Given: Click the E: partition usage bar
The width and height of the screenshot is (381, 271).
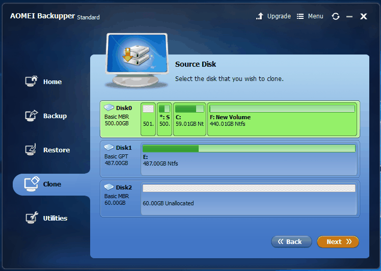Looking at the screenshot, I should [x=249, y=149].
